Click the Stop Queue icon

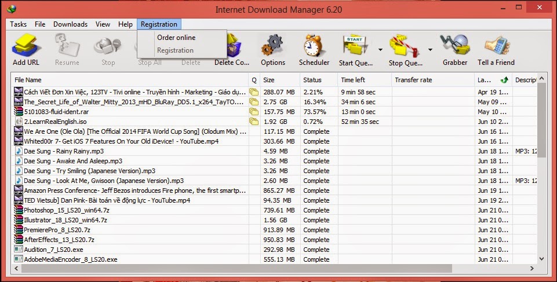(405, 46)
